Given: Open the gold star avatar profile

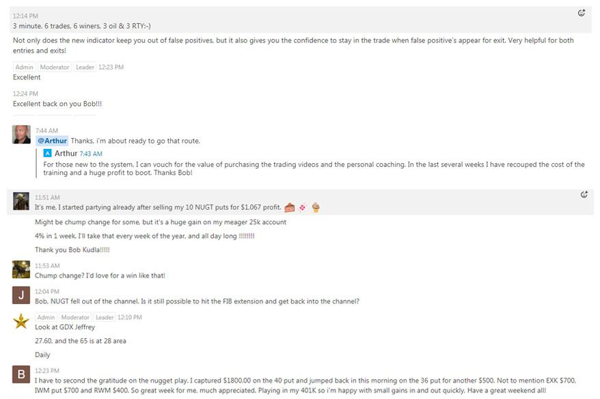Looking at the screenshot, I should [x=21, y=321].
